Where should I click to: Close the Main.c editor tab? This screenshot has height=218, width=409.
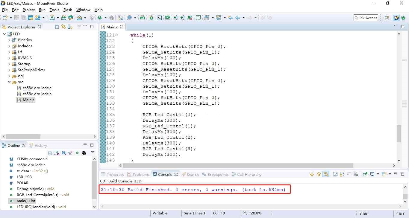coord(122,27)
